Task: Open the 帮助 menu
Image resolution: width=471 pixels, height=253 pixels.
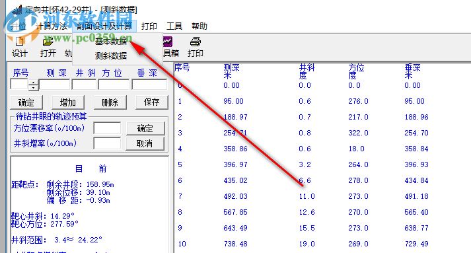Action: coord(199,26)
